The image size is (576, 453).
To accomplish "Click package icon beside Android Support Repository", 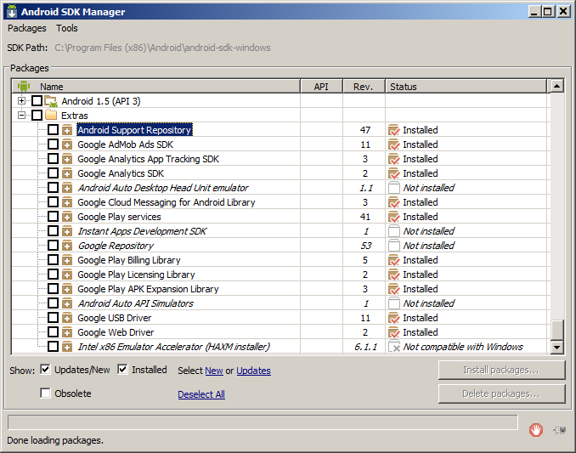I will click(67, 130).
